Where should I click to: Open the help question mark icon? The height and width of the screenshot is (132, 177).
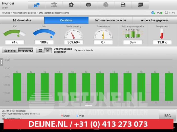[x=106, y=5]
